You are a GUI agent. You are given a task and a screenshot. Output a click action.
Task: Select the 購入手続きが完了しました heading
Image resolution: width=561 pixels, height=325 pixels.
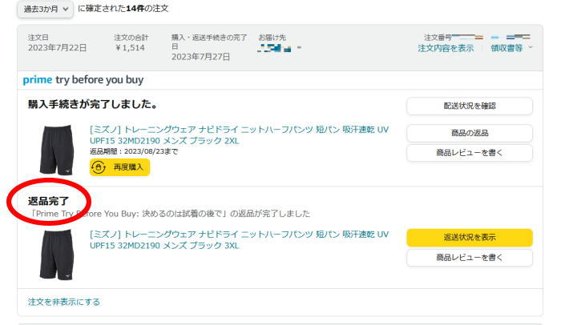93,104
